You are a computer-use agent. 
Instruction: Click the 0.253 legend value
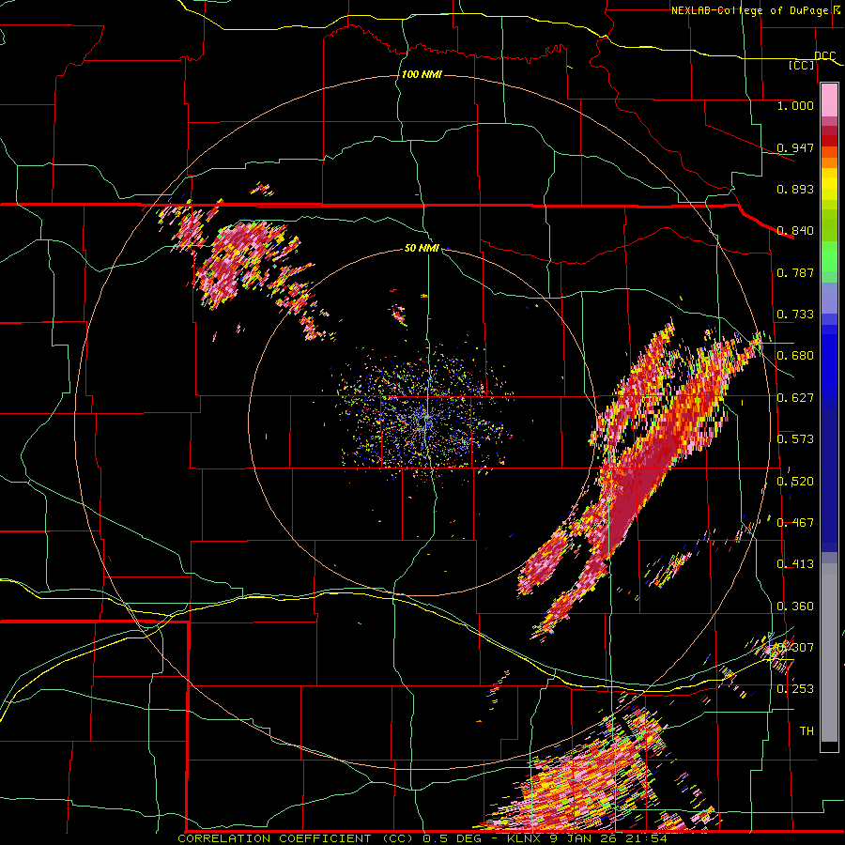[x=795, y=689]
